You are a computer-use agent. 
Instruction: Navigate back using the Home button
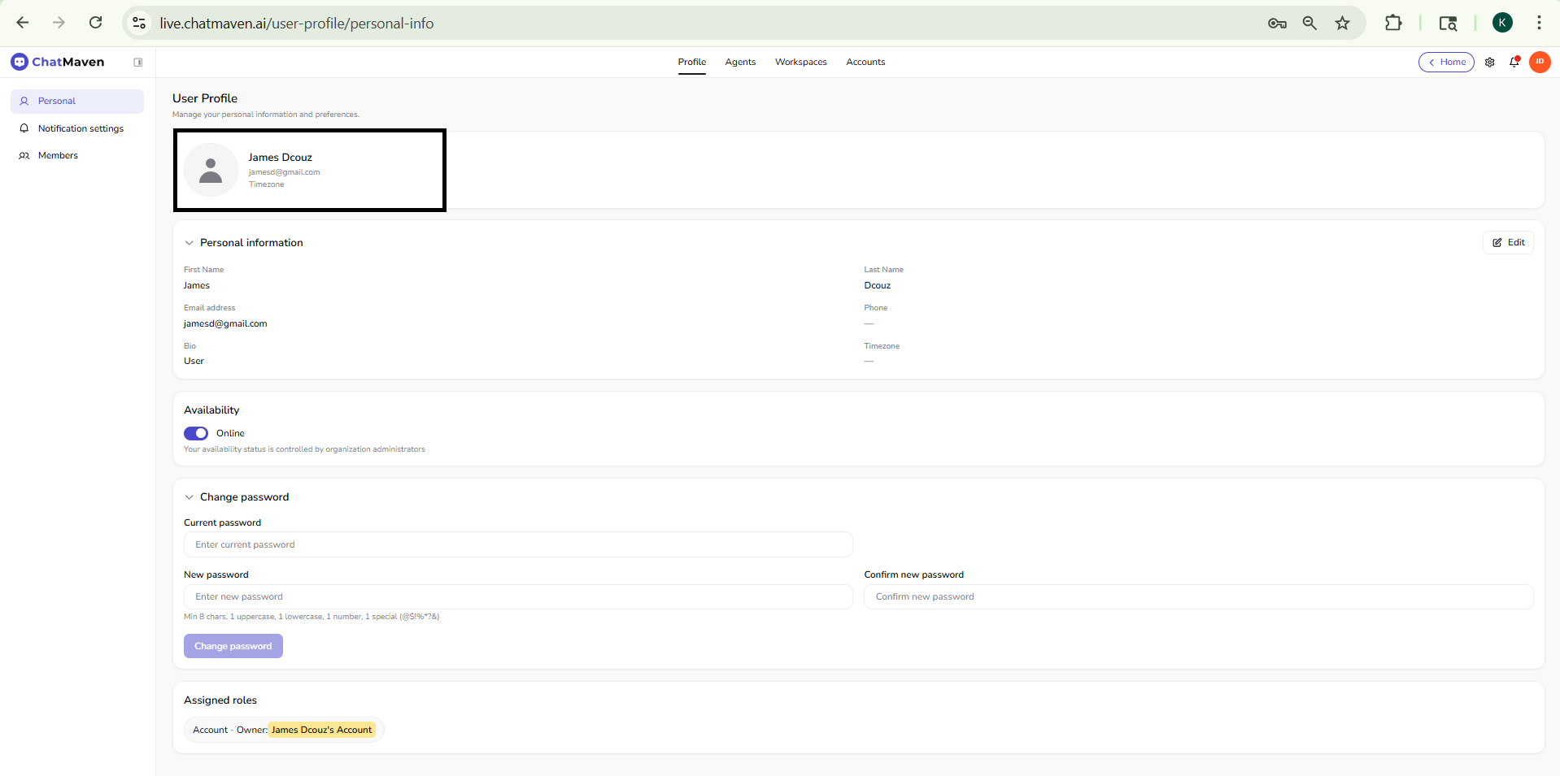tap(1446, 62)
